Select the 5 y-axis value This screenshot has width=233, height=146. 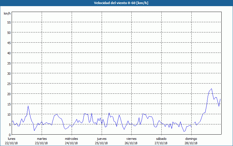[10, 125]
